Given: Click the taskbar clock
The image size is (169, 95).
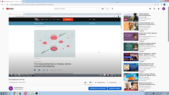Looking at the screenshot, I should 164,93.
